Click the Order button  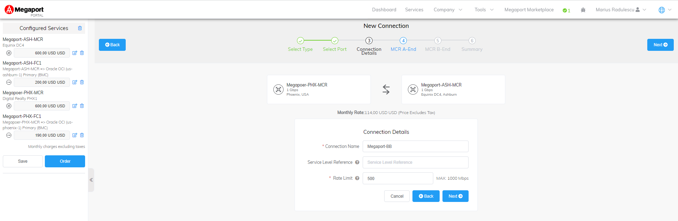65,161
